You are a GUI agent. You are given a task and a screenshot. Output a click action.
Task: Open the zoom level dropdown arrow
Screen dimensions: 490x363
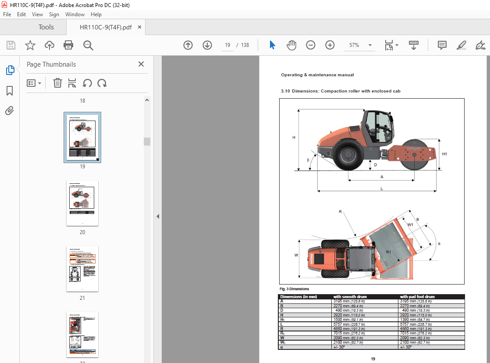pyautogui.click(x=370, y=45)
